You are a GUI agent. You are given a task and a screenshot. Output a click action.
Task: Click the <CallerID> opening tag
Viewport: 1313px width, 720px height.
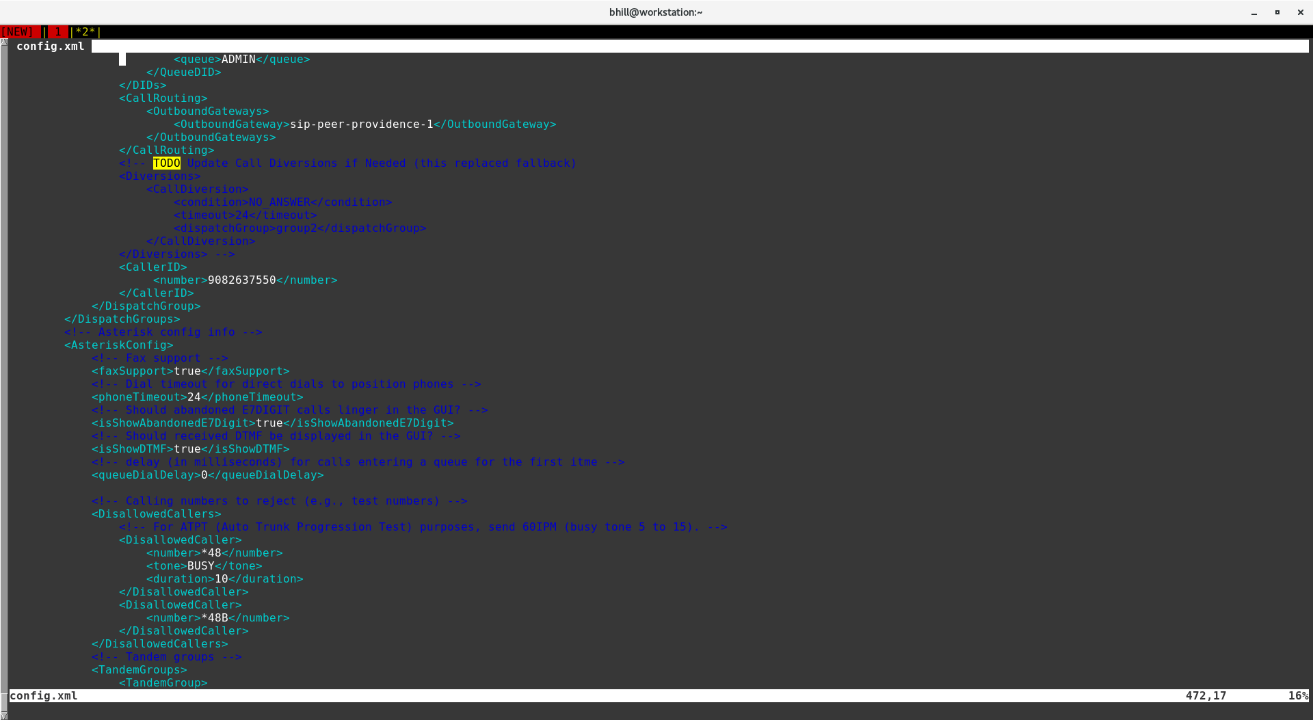153,267
